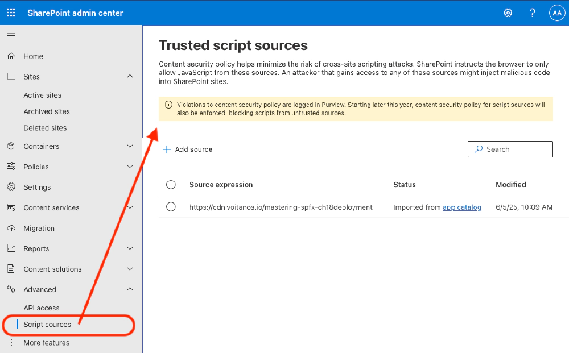Click SharePoint admin center title
The image size is (569, 353).
point(76,13)
